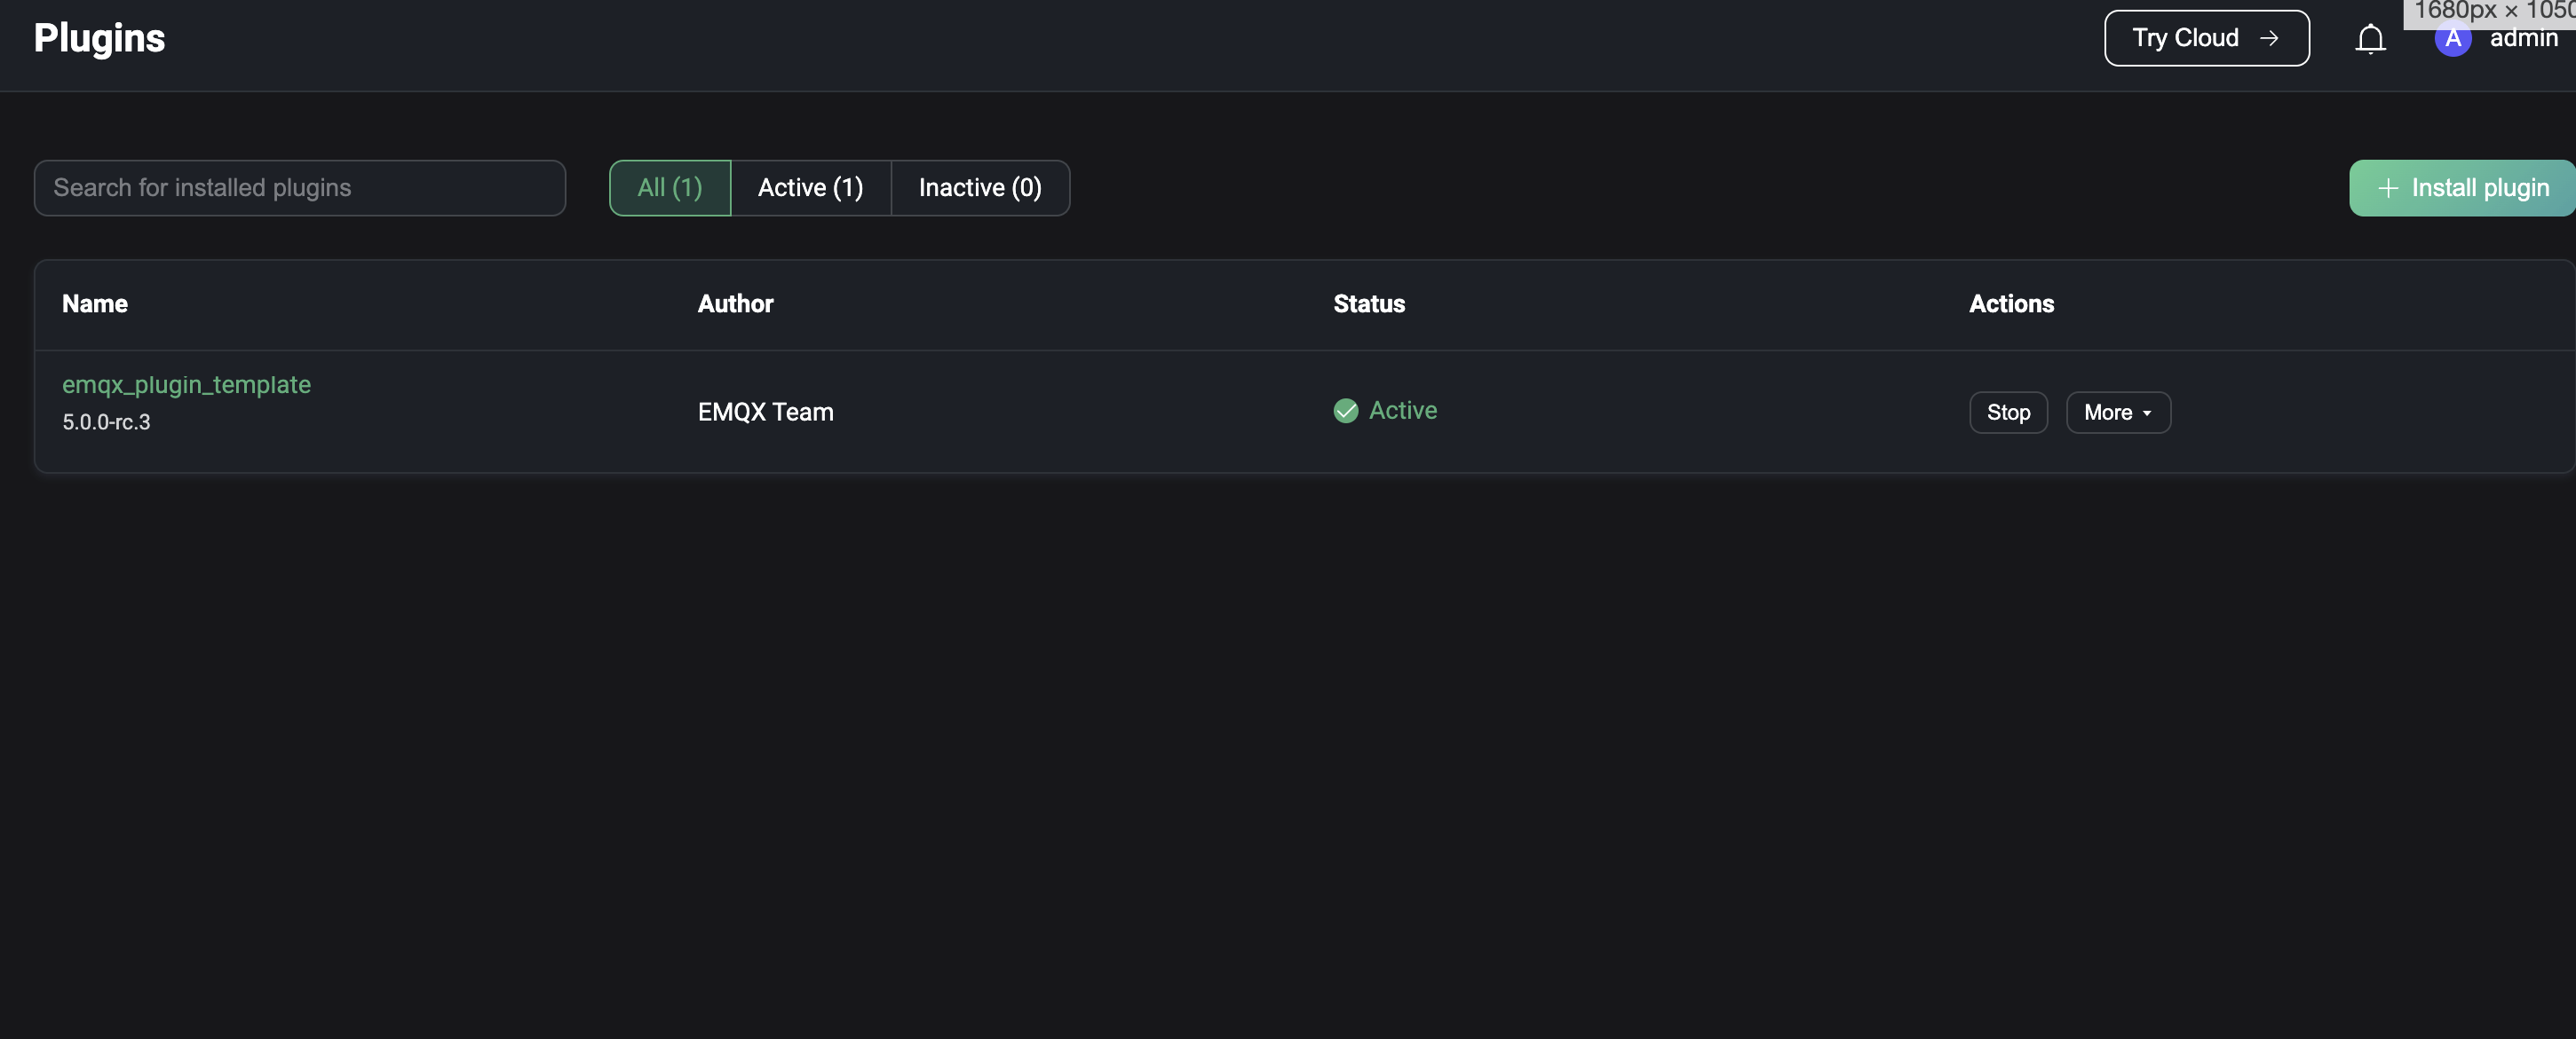Image resolution: width=2576 pixels, height=1039 pixels.
Task: Stop the emqx_plugin_template plugin
Action: [2007, 413]
